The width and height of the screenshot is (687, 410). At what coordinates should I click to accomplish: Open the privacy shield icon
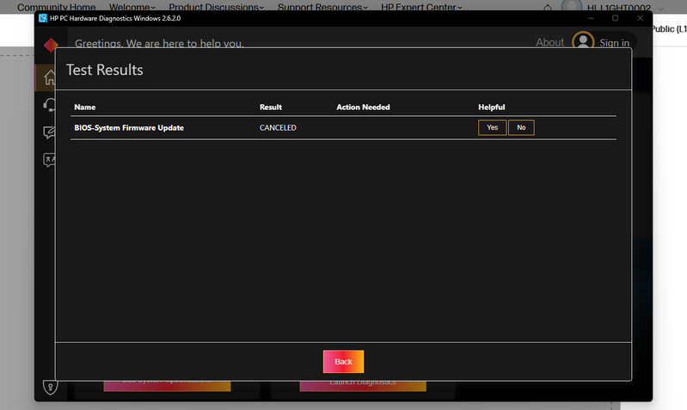click(x=50, y=387)
